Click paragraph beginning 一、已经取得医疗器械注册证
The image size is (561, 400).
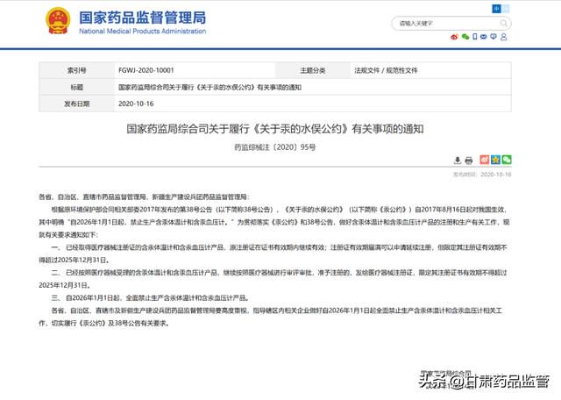click(273, 254)
